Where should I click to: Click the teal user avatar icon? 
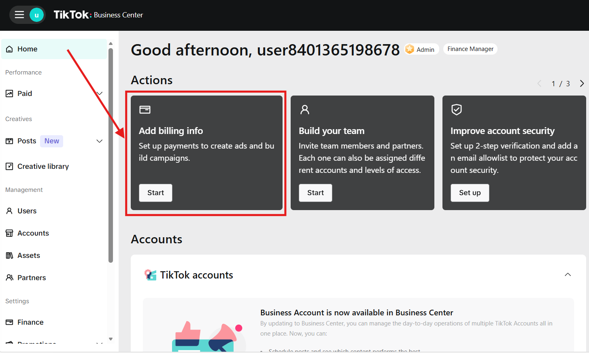pos(36,15)
